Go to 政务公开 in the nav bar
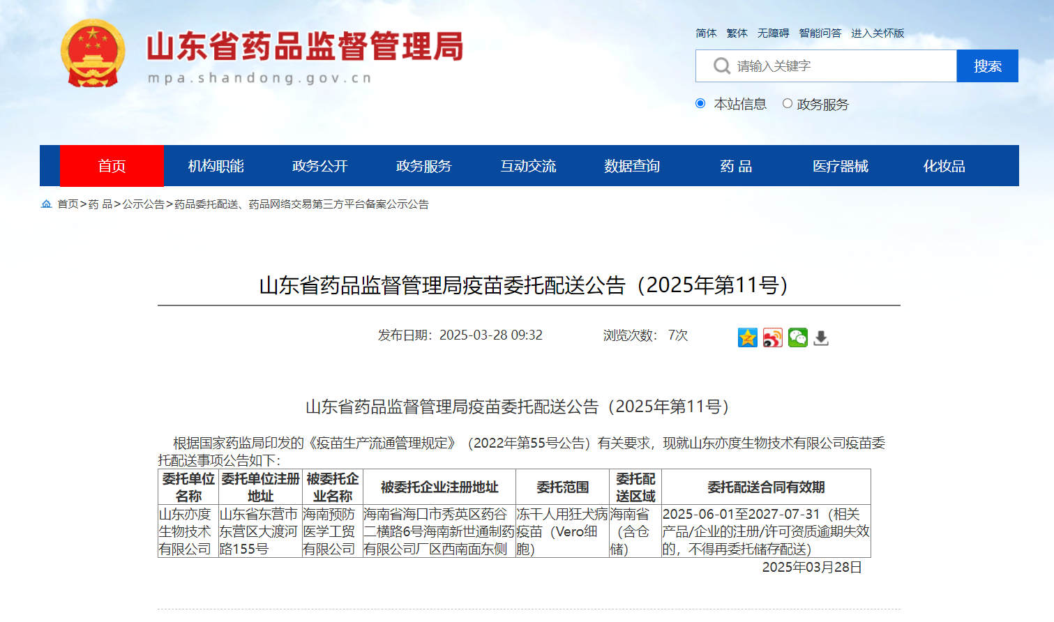The width and height of the screenshot is (1054, 622). click(x=319, y=166)
